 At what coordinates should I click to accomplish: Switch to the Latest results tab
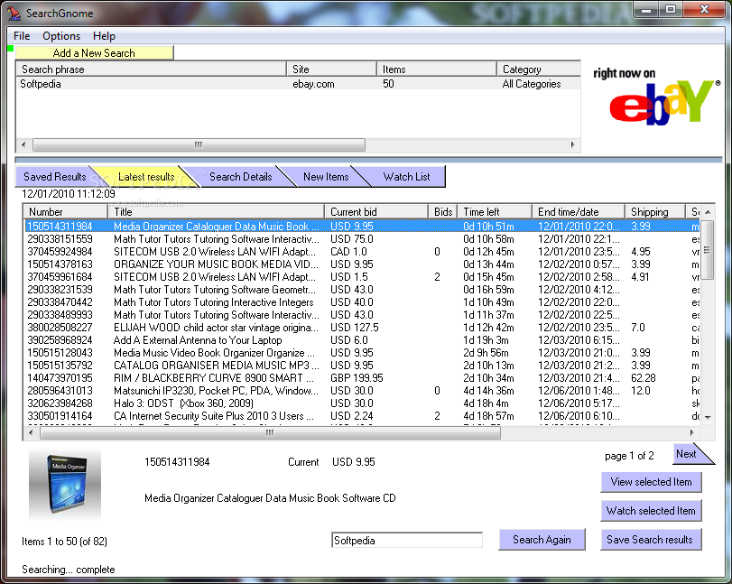click(x=145, y=177)
